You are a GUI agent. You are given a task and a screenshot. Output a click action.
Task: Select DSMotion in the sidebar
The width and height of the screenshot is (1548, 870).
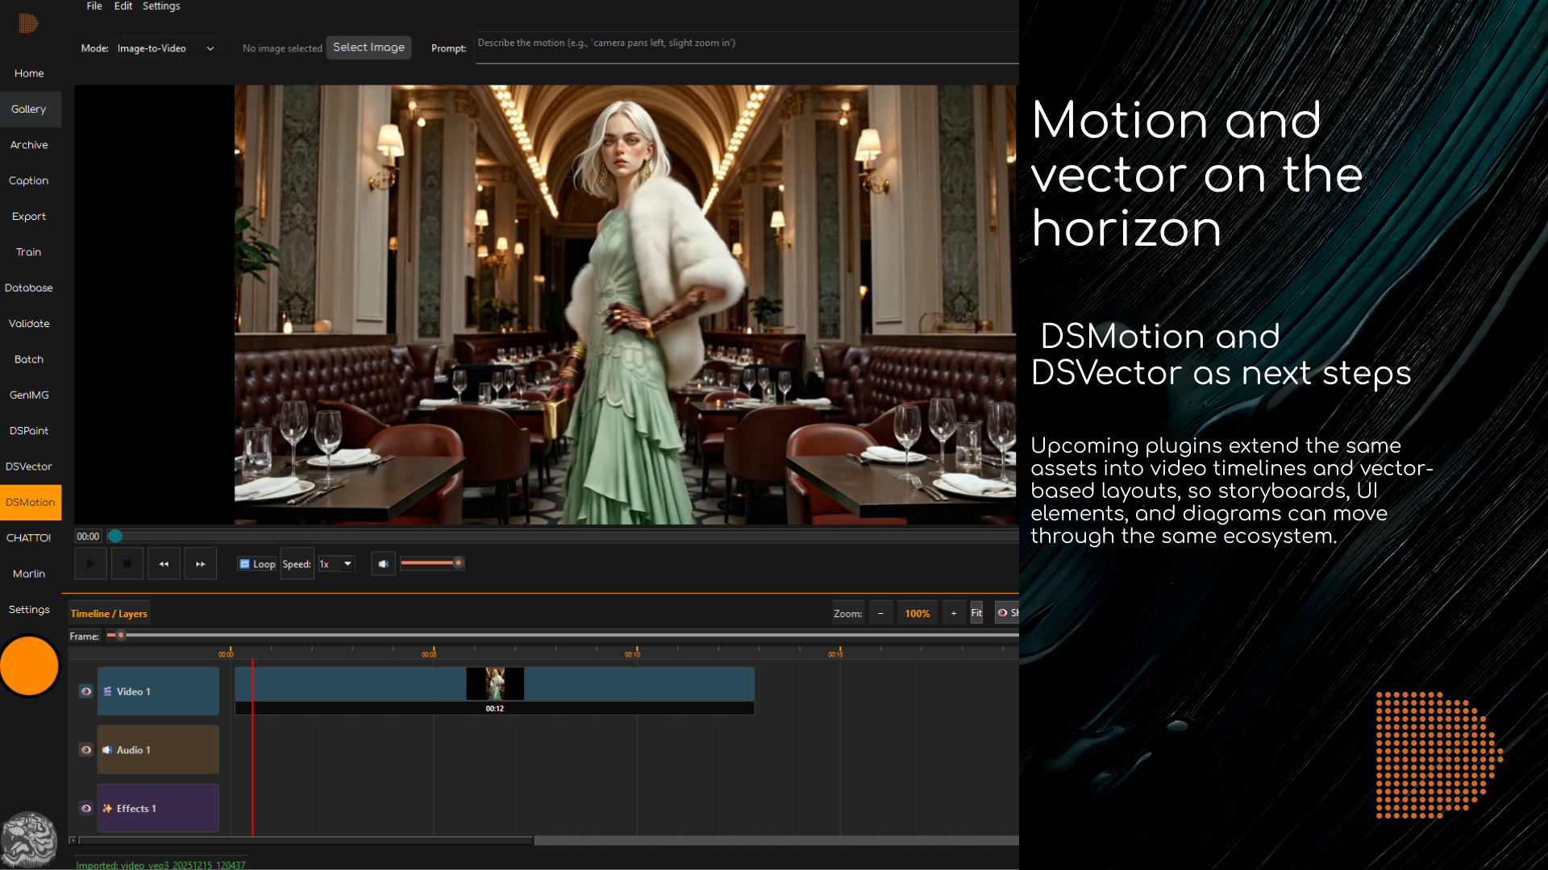[29, 502]
